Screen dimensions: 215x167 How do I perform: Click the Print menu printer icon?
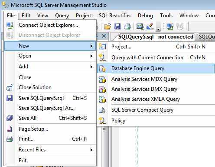tap(10, 139)
